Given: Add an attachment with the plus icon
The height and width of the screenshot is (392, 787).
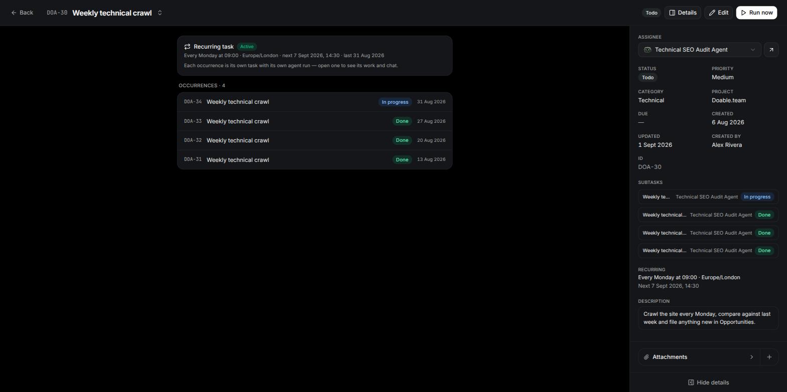Looking at the screenshot, I should click(769, 357).
